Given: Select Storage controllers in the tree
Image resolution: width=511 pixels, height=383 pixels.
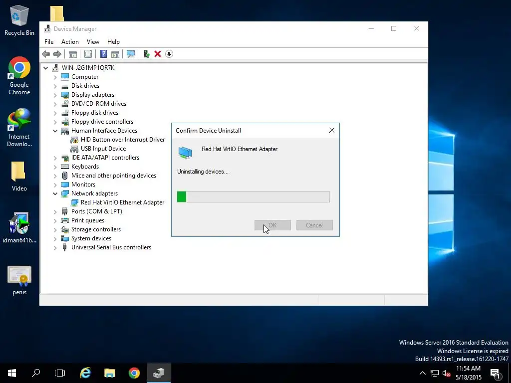Looking at the screenshot, I should tap(96, 229).
